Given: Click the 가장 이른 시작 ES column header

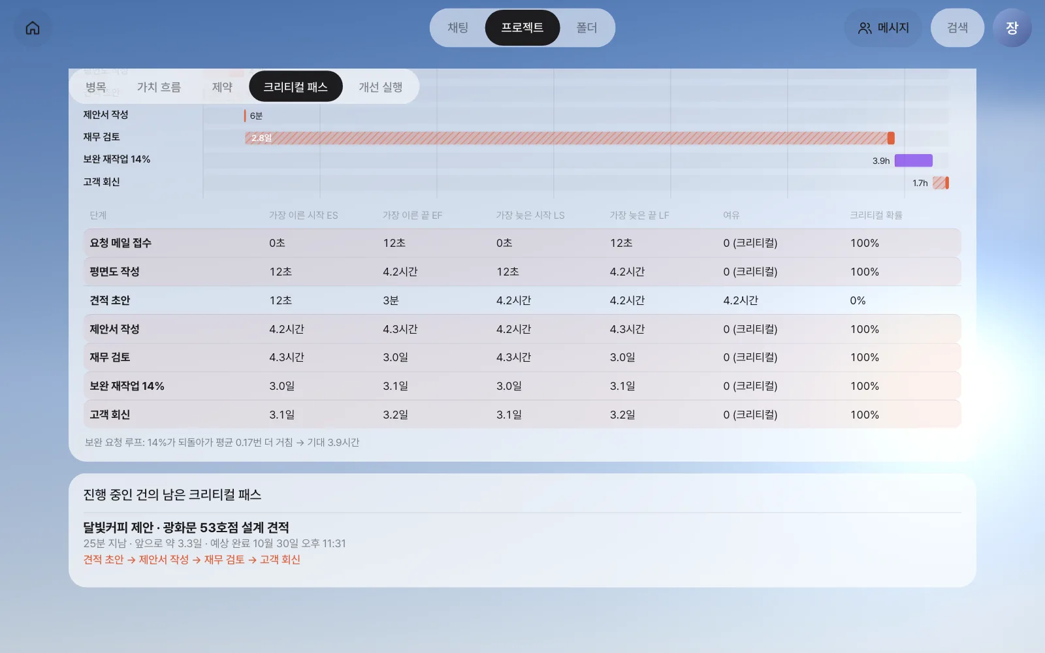Looking at the screenshot, I should (304, 215).
